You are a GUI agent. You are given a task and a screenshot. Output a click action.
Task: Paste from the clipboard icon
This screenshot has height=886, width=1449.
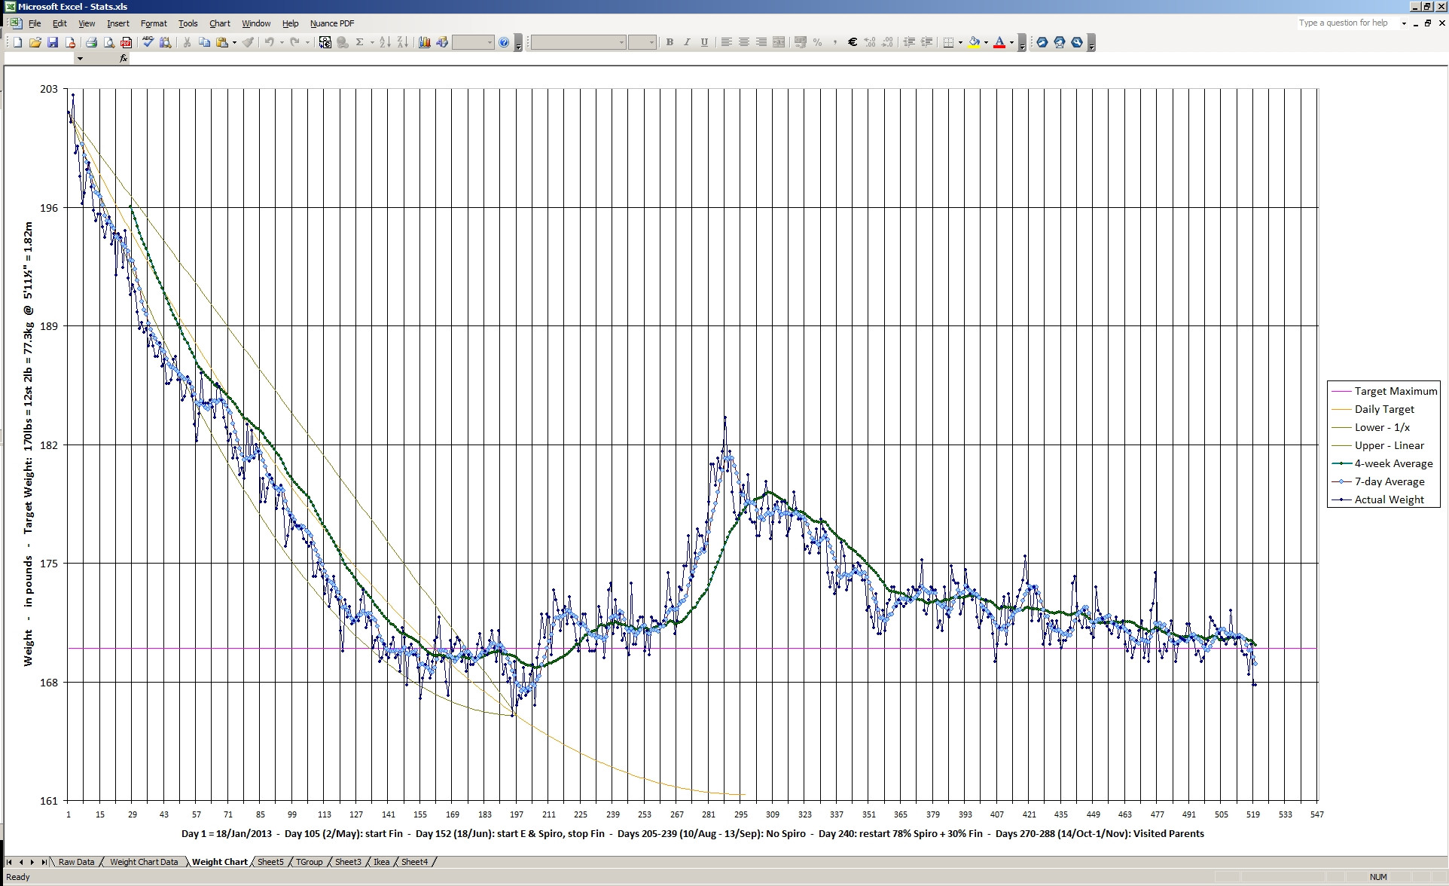coord(222,42)
